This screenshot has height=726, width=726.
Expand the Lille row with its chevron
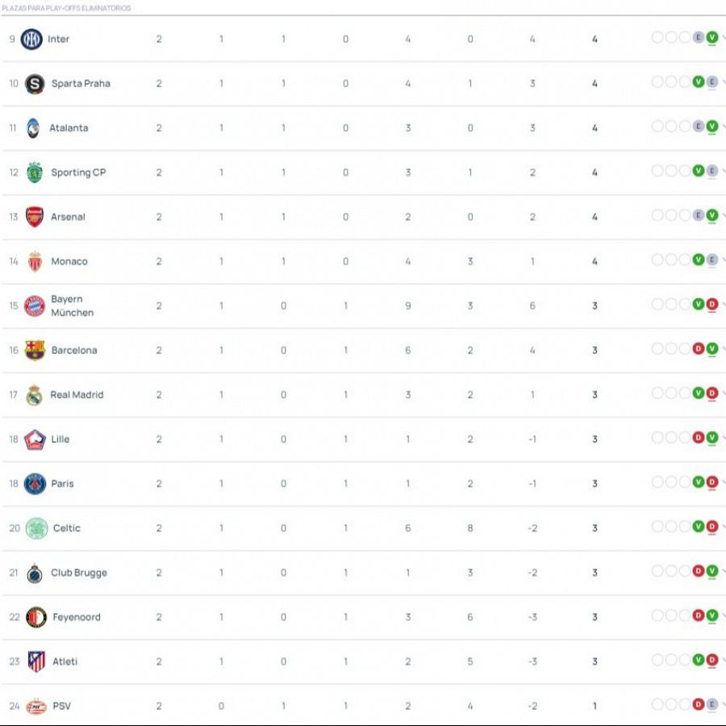pos(723,439)
